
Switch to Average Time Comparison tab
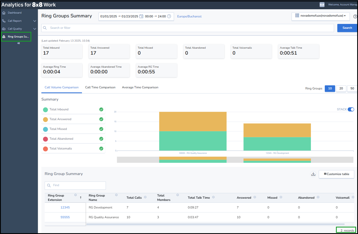pos(140,87)
